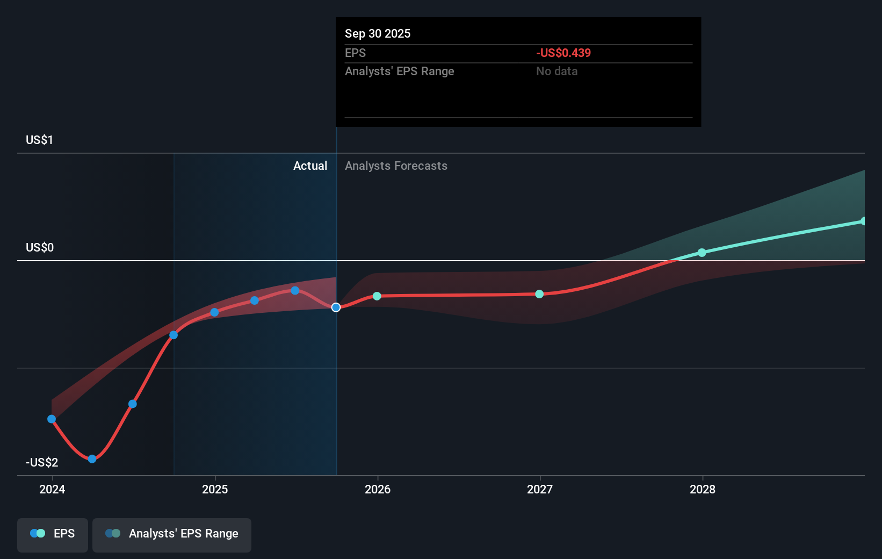Screen dimensions: 882x559
Task: Click the Sep 30 2025 tooltip date
Action: (378, 33)
